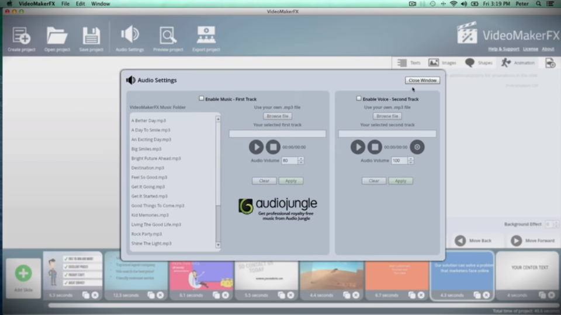Image resolution: width=561 pixels, height=315 pixels.
Task: Click music list scroll down arrow
Action: (218, 245)
